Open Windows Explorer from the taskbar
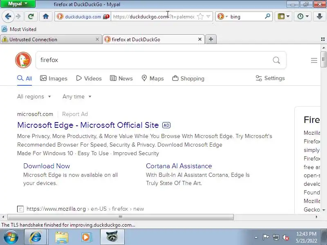 [x=62, y=237]
